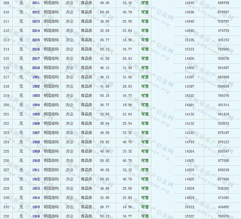This screenshot has height=219, width=241.
Task: Click room number 1902
Action: tap(36, 86)
